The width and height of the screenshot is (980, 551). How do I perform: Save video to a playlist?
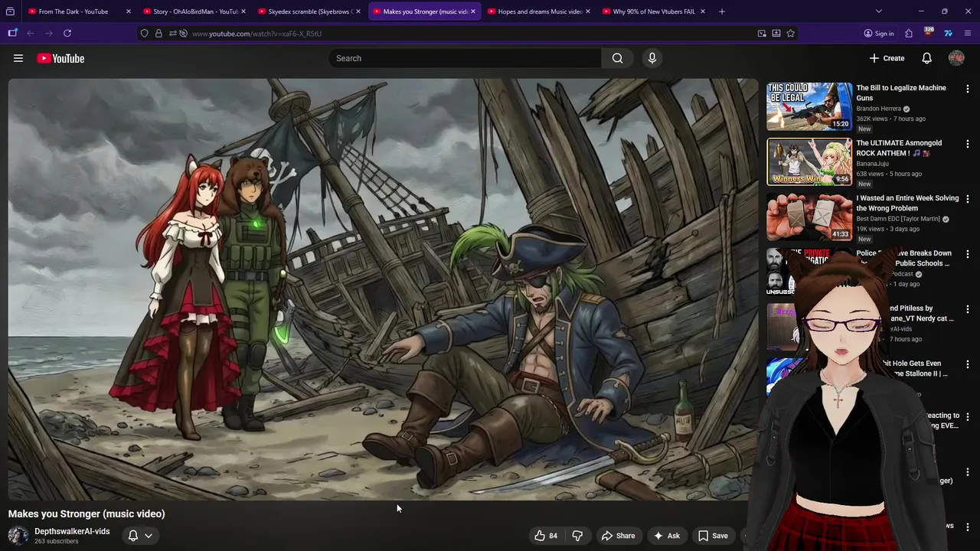coord(713,536)
